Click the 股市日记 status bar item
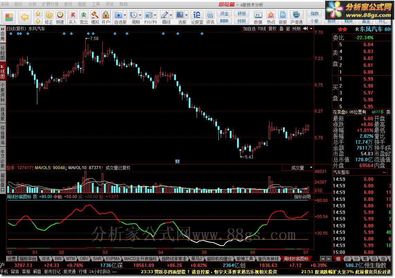 point(52,271)
